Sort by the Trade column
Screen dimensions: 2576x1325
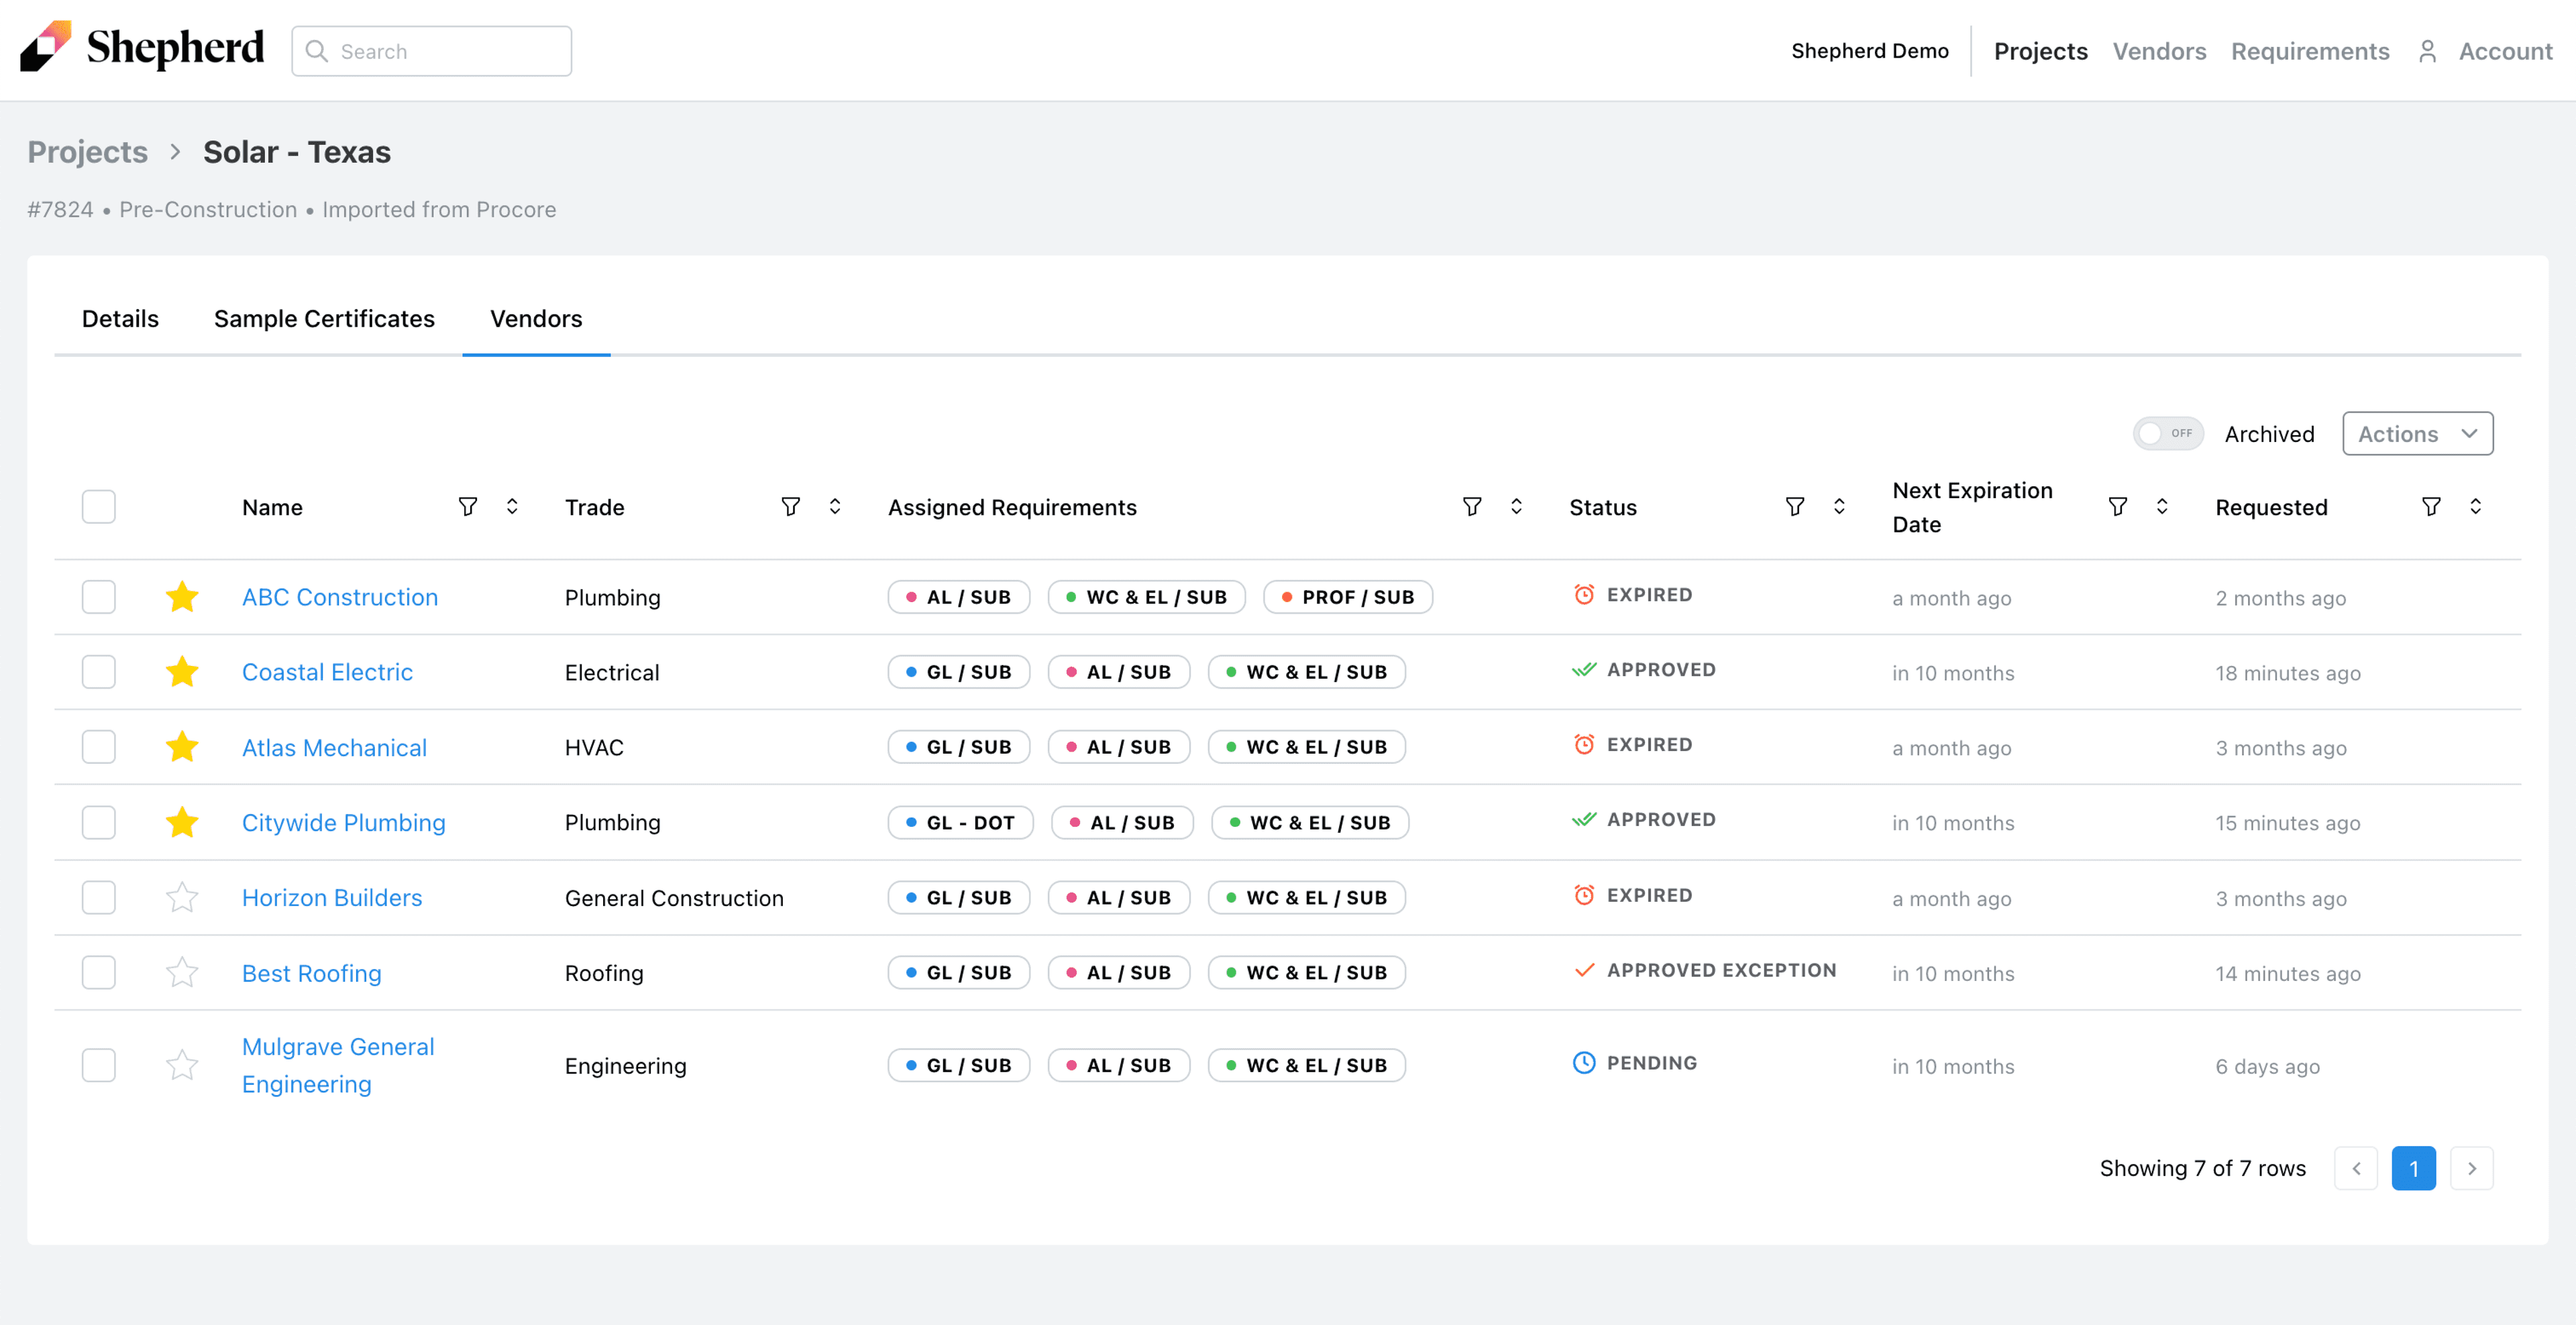coord(835,507)
